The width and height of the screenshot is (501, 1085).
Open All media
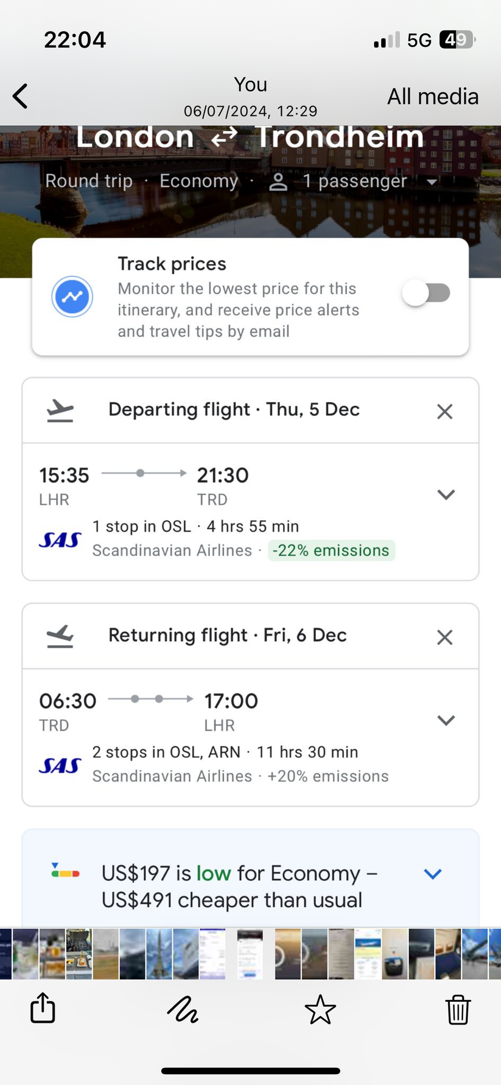tap(433, 96)
